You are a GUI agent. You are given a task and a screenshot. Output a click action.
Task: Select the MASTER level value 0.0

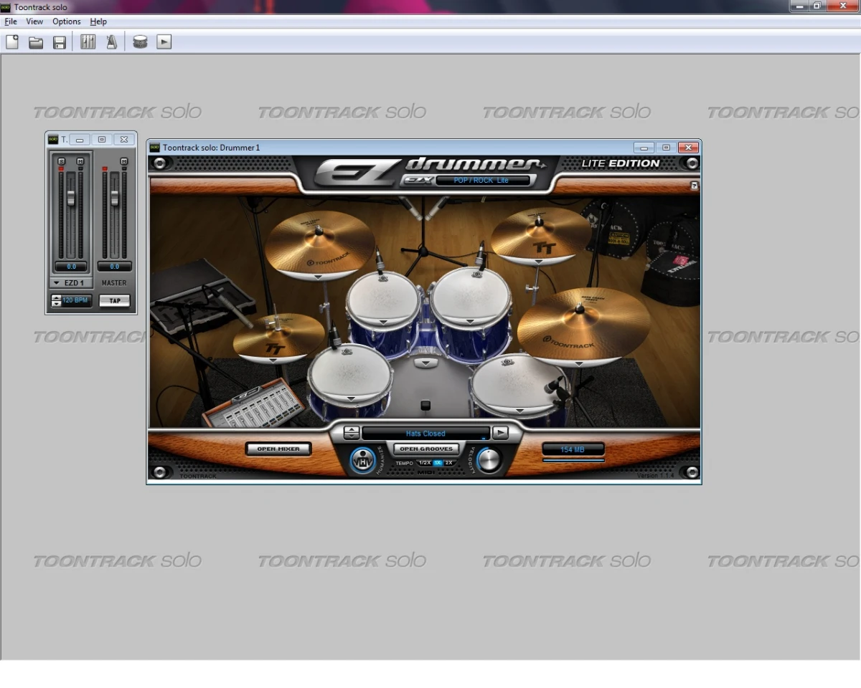(x=114, y=267)
